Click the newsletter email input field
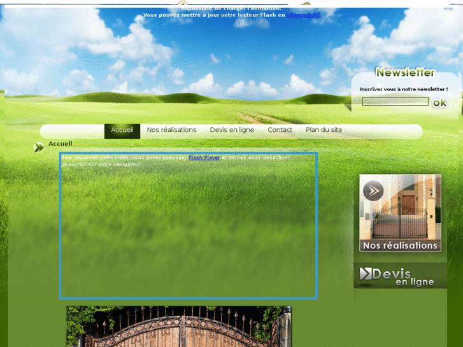The height and width of the screenshot is (347, 463). (x=395, y=101)
